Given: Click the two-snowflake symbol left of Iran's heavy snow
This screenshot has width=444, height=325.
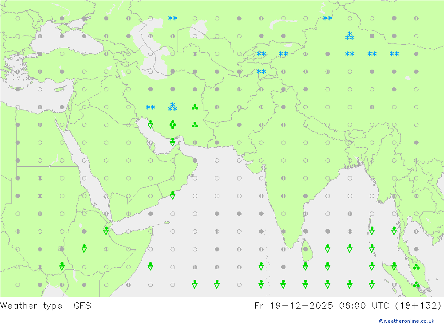Looking at the screenshot, I should (151, 107).
